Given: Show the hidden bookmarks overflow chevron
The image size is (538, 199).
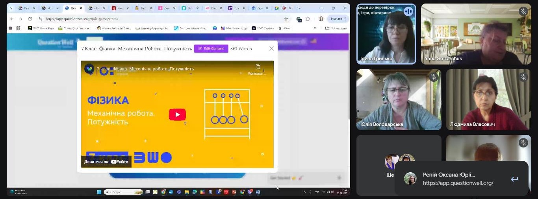Looking at the screenshot, I should 315,28.
